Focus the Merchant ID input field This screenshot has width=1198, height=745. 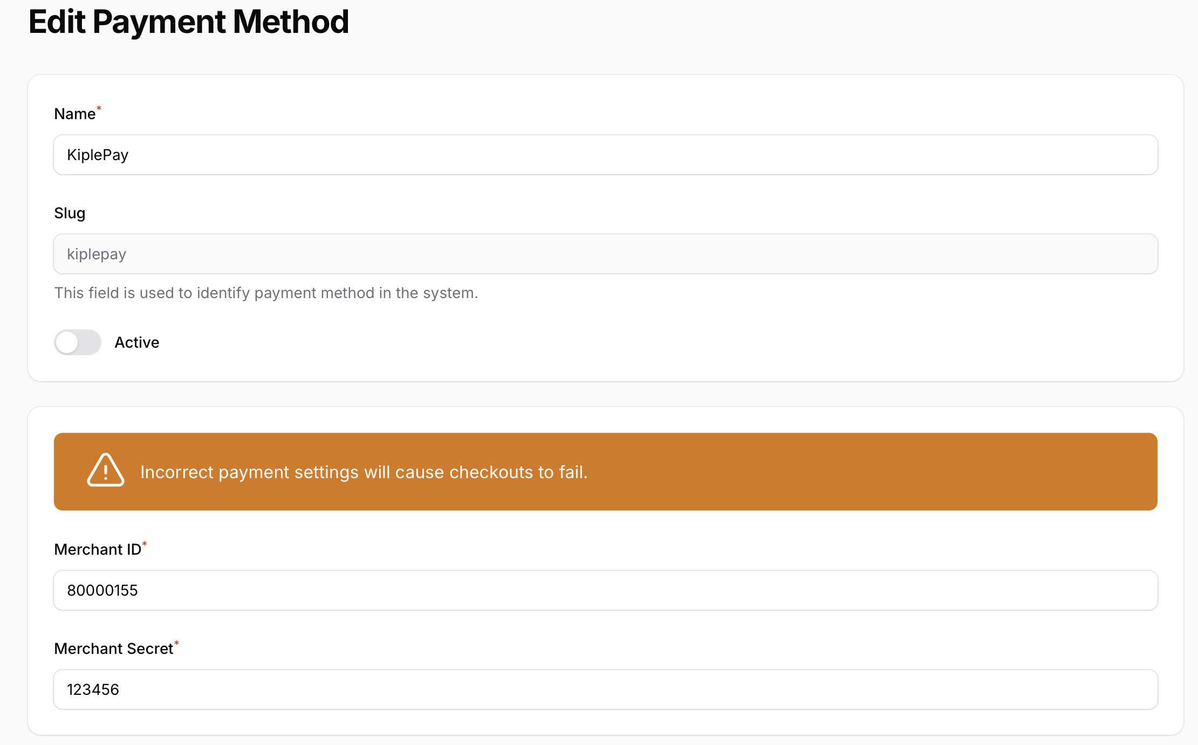605,590
